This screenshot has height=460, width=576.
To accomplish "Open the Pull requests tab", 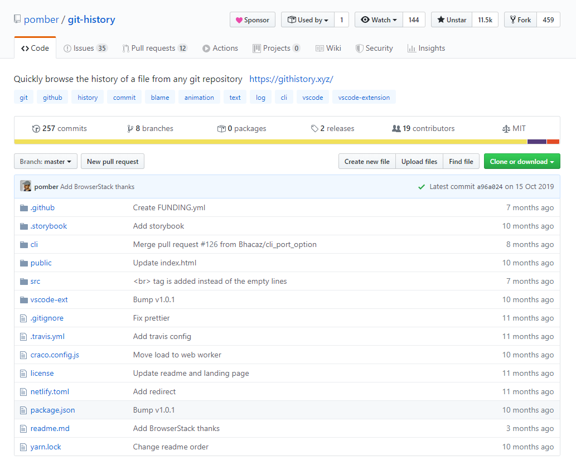I will coord(154,48).
